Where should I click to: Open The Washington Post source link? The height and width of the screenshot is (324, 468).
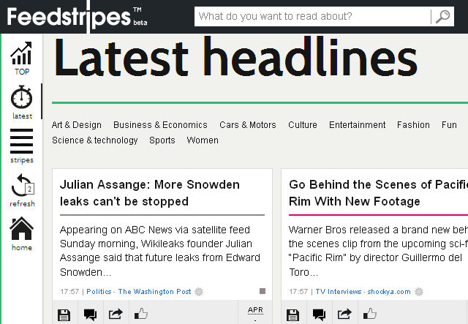154,292
